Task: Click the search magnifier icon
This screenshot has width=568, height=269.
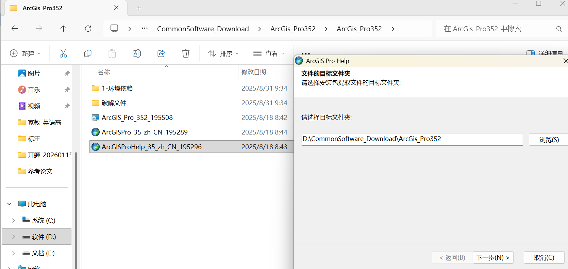Action: [559, 29]
